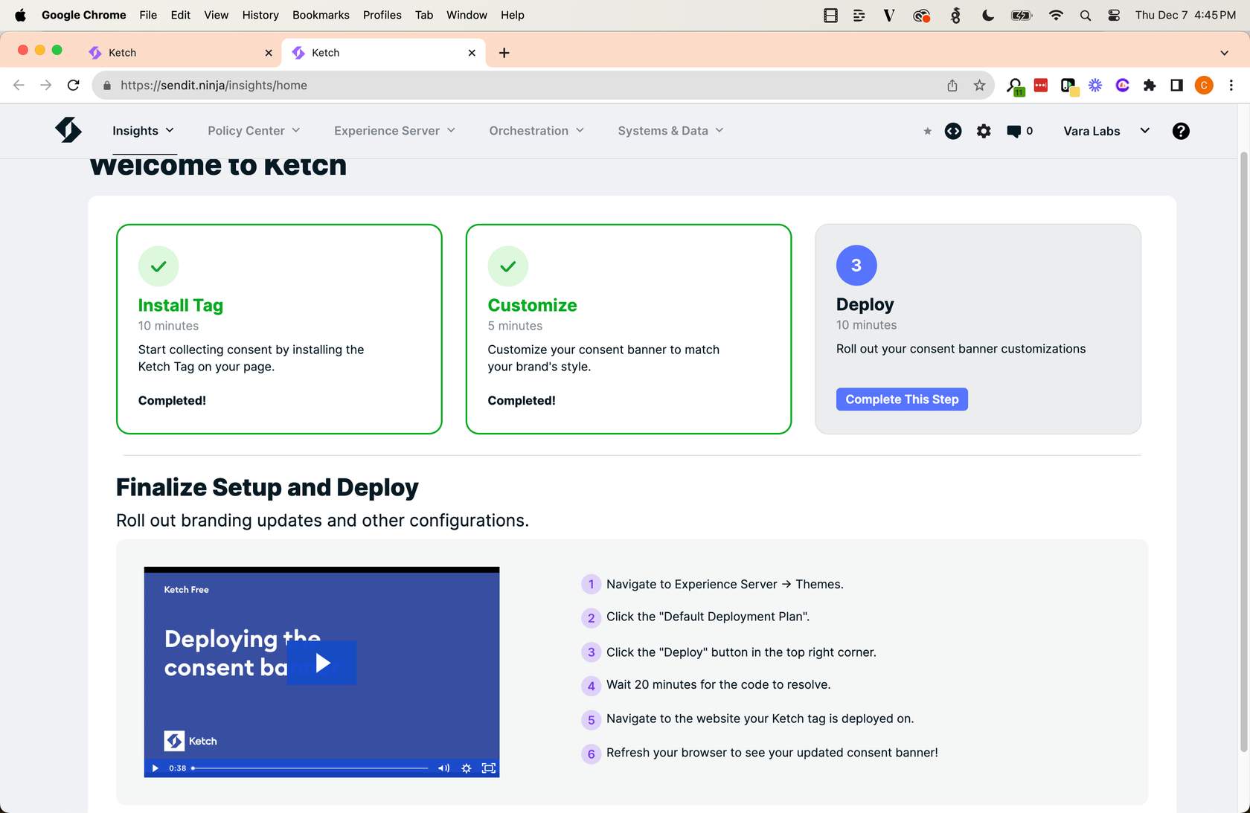Open video settings gear in player
1250x813 pixels.
(466, 768)
